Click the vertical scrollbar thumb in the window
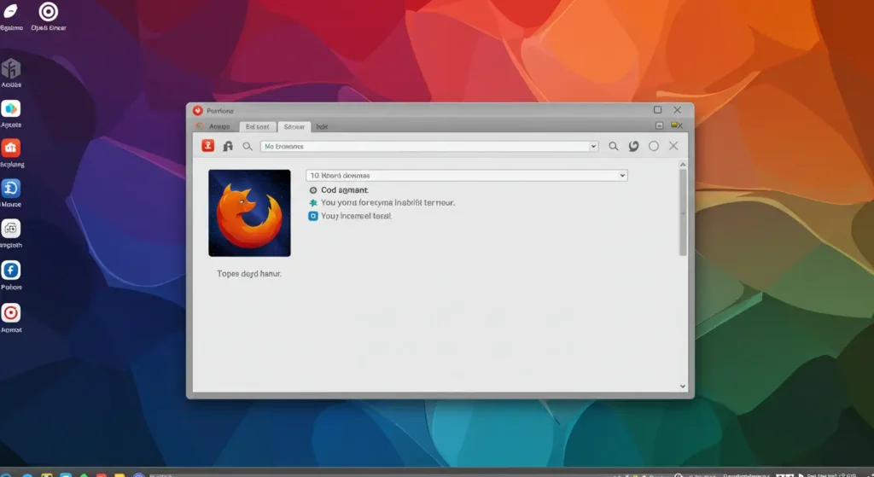The width and height of the screenshot is (874, 477). coord(683,212)
